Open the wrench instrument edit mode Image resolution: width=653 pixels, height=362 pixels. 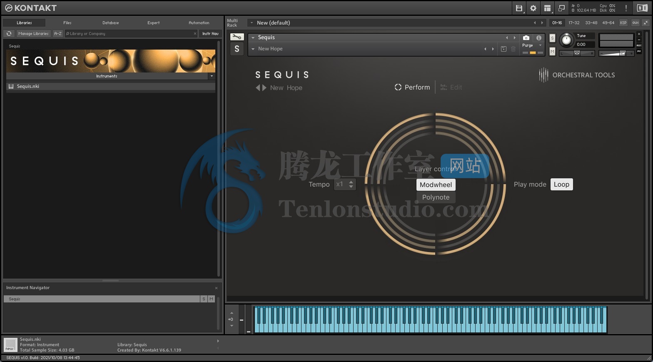[x=237, y=37]
